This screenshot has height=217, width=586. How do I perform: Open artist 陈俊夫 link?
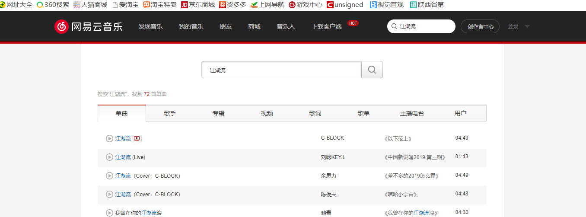pyautogui.click(x=328, y=194)
